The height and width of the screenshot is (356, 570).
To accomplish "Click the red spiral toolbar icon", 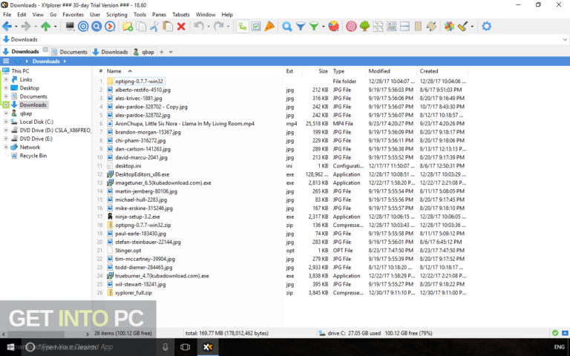I will pyautogui.click(x=351, y=26).
